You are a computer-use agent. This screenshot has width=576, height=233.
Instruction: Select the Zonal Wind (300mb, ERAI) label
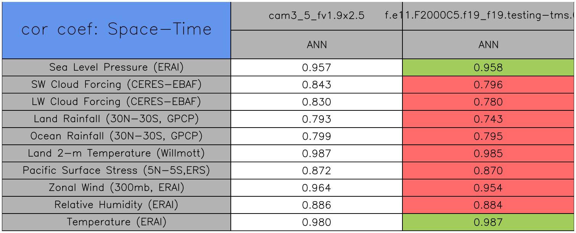[116, 188]
